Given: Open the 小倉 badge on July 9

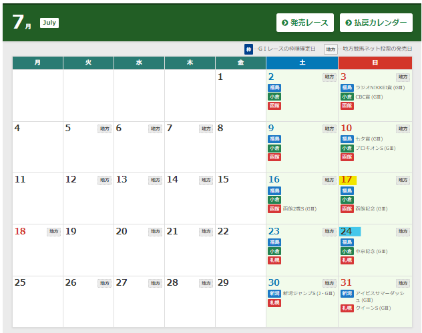Looking at the screenshot, I should click(x=274, y=148).
